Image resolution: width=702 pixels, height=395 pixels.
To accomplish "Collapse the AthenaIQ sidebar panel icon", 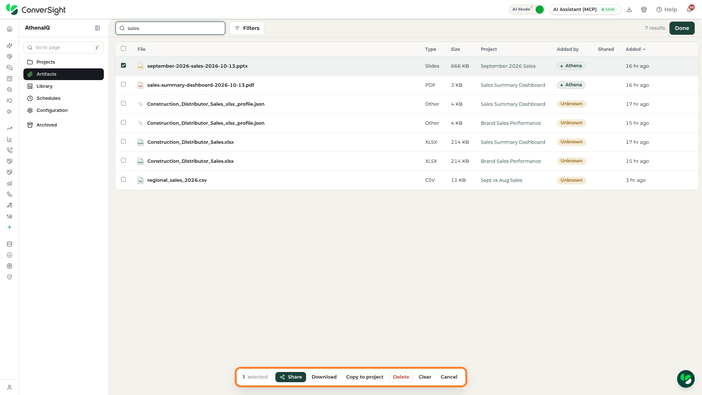I will pos(98,28).
